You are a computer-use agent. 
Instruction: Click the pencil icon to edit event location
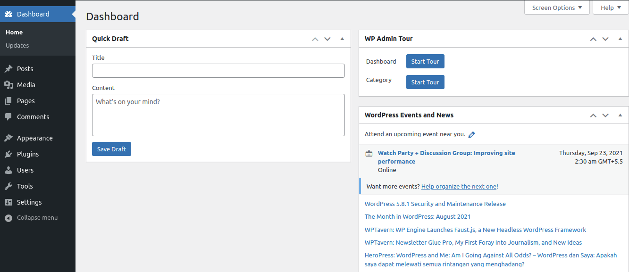click(471, 134)
